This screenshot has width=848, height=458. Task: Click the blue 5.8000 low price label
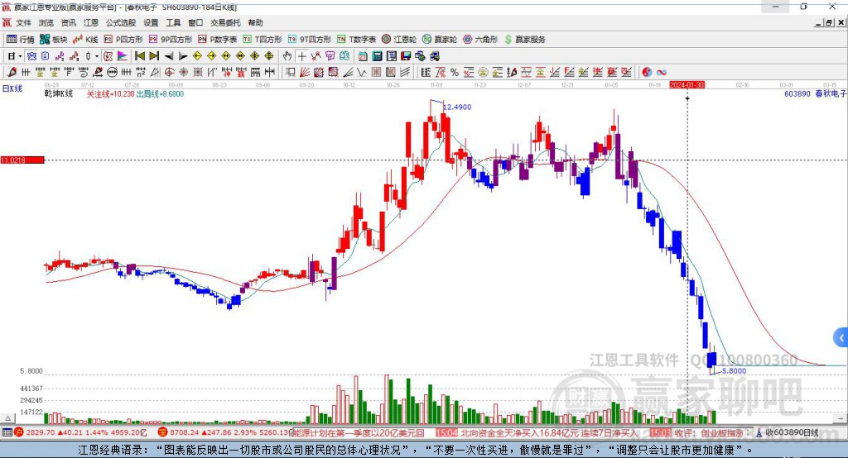click(734, 371)
